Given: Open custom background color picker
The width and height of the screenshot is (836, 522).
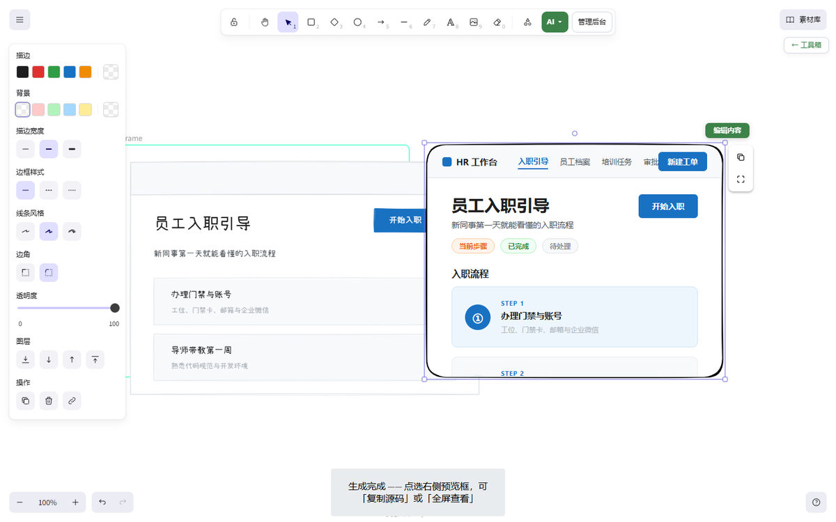Looking at the screenshot, I should click(111, 109).
